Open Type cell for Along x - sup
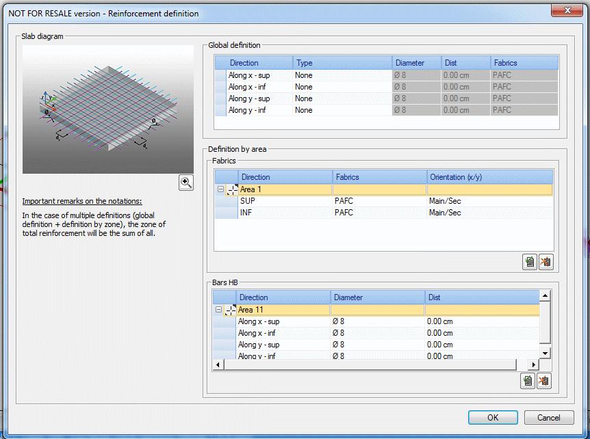The height and width of the screenshot is (439, 590). 342,75
